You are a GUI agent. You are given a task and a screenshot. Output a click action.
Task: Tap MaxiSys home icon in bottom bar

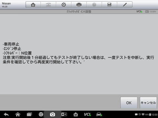pyautogui.click(x=76, y=114)
